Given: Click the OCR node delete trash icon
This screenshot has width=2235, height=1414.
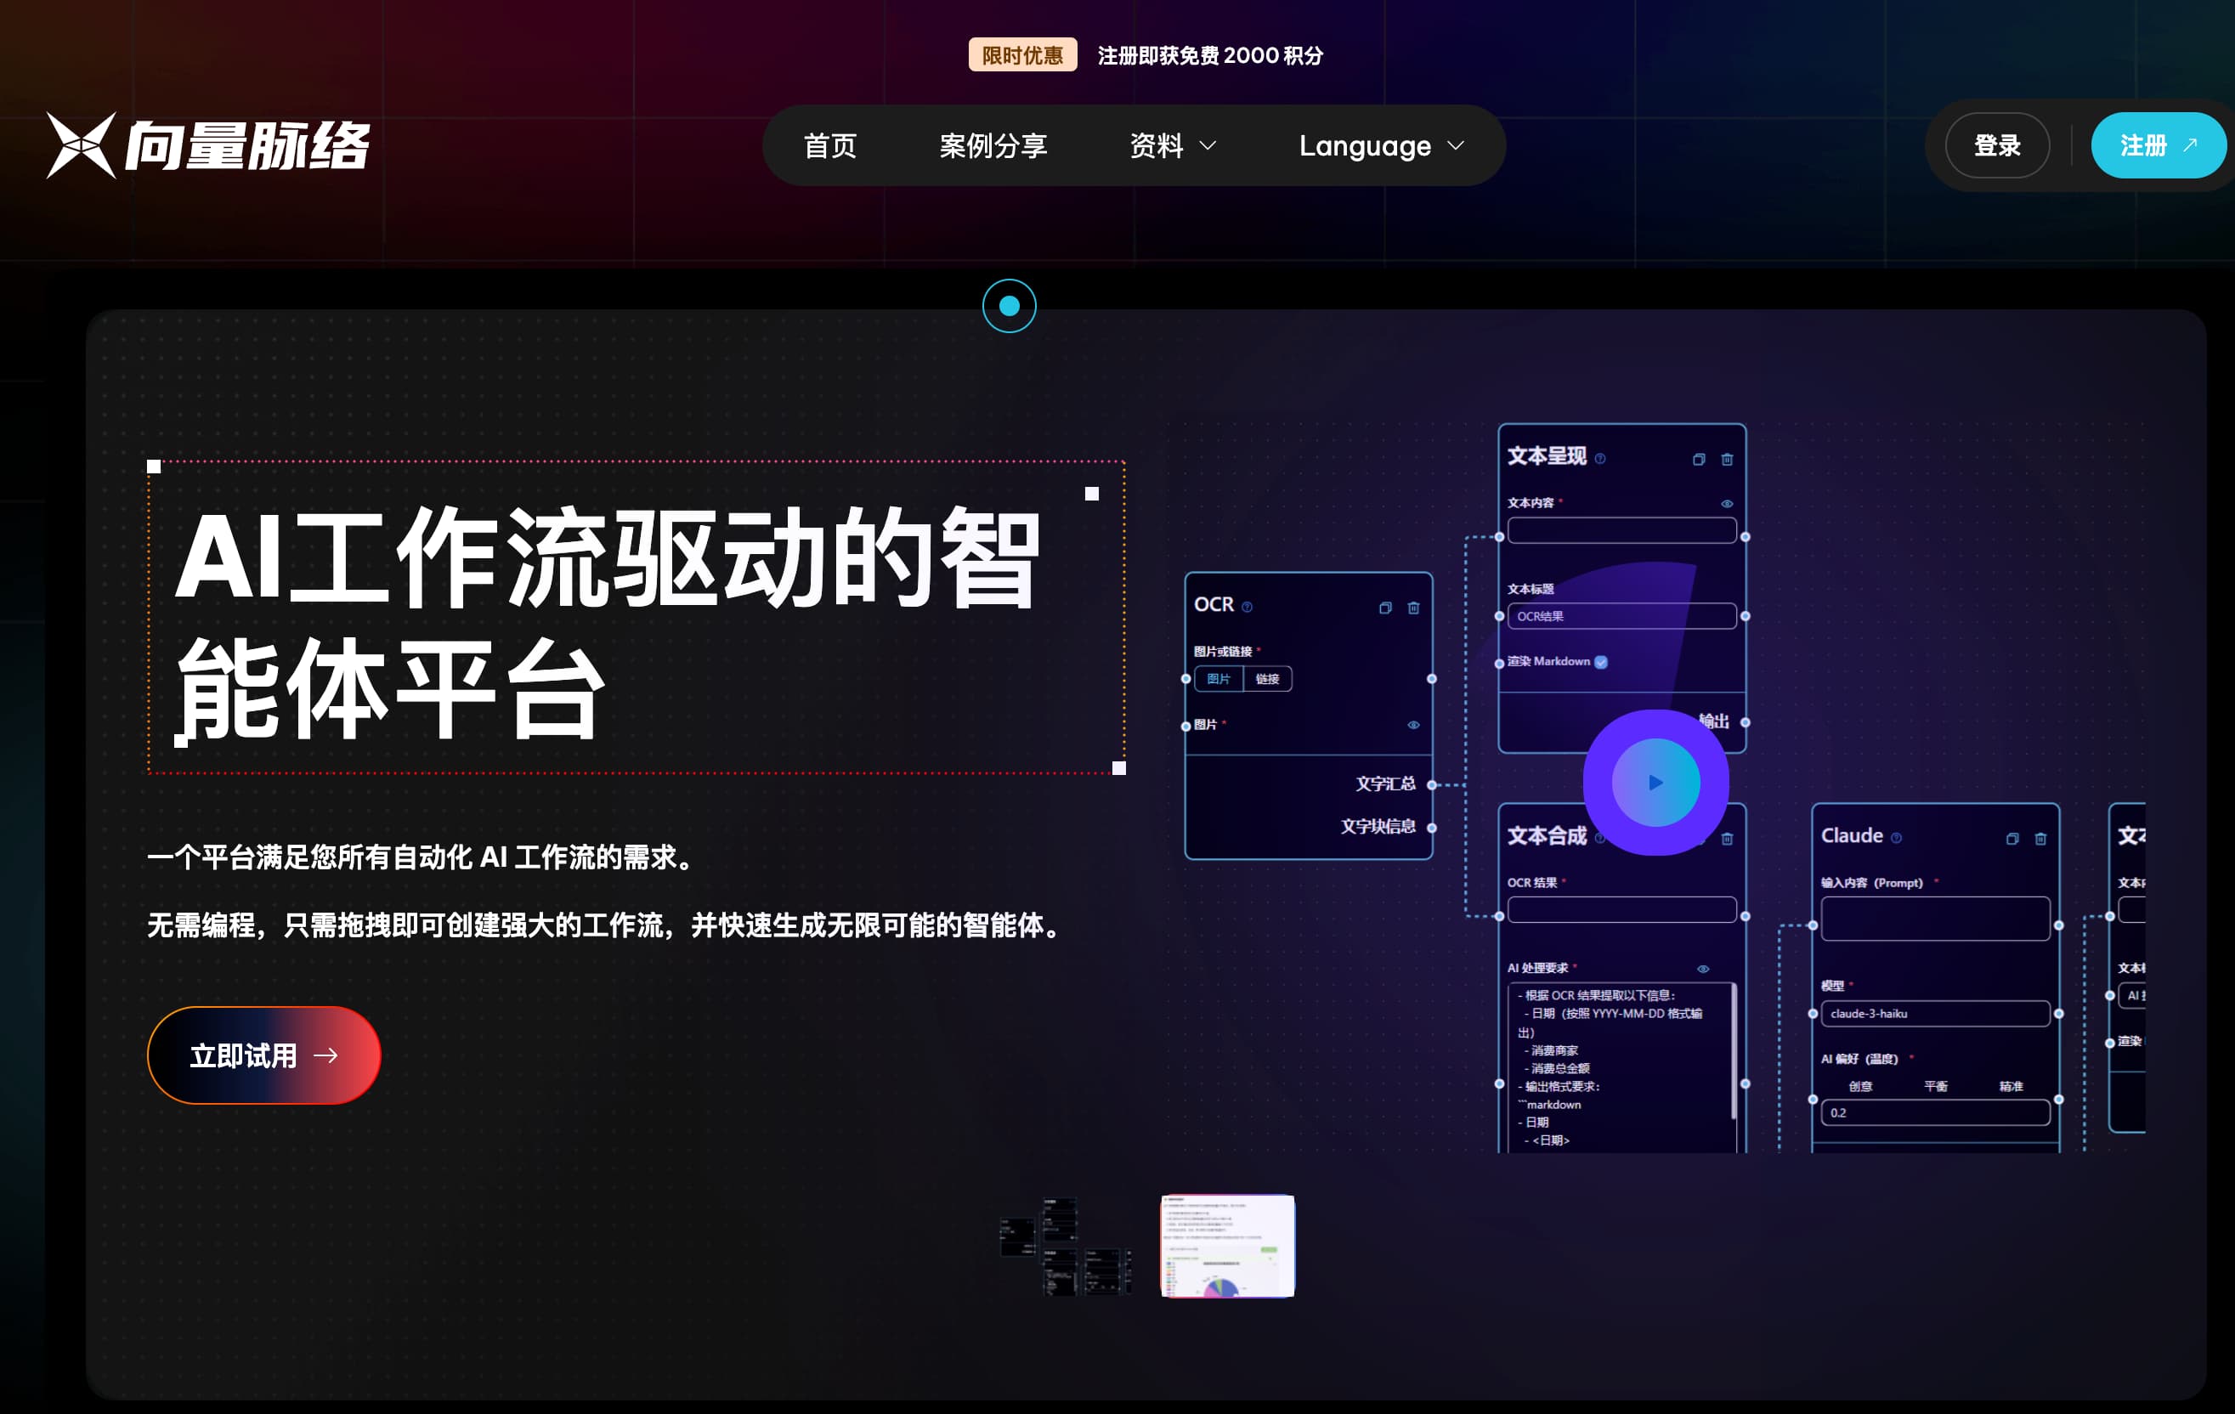Looking at the screenshot, I should tap(1413, 608).
